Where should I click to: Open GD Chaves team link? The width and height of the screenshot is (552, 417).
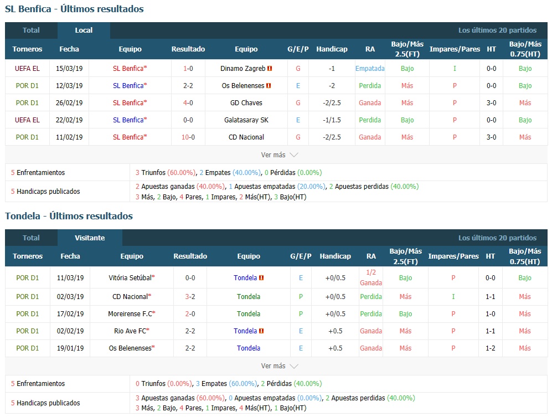(246, 103)
